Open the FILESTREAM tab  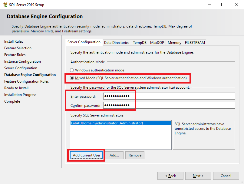[x=195, y=43]
